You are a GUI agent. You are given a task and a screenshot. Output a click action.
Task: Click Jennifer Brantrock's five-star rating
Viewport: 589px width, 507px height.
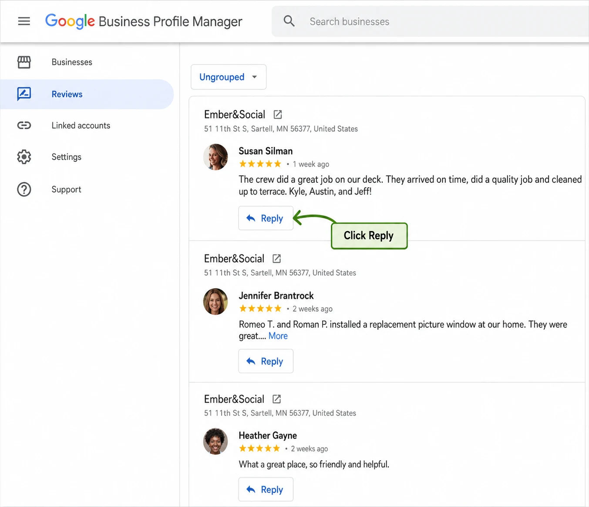coord(260,309)
